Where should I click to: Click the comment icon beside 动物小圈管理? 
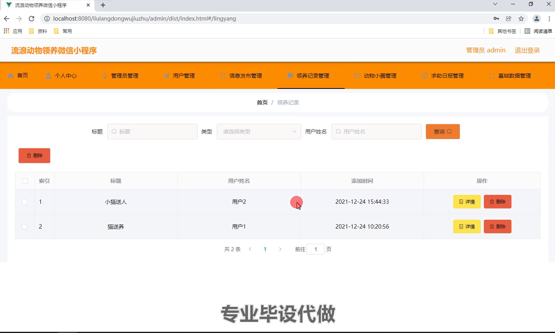pos(357,76)
